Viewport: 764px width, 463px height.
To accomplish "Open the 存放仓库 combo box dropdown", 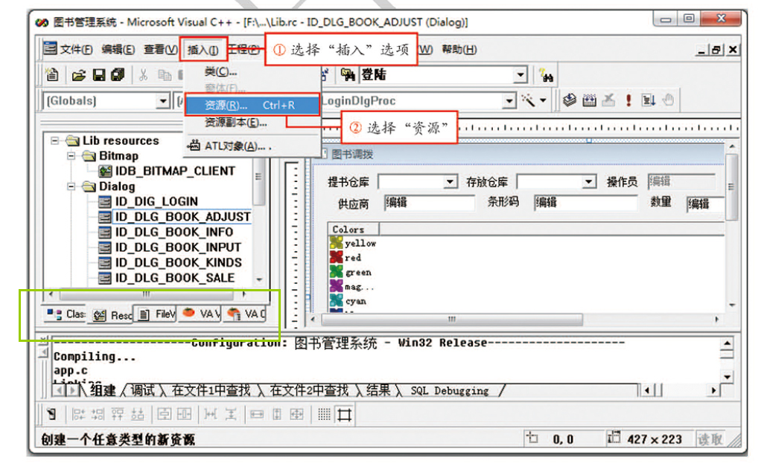I will 588,182.
